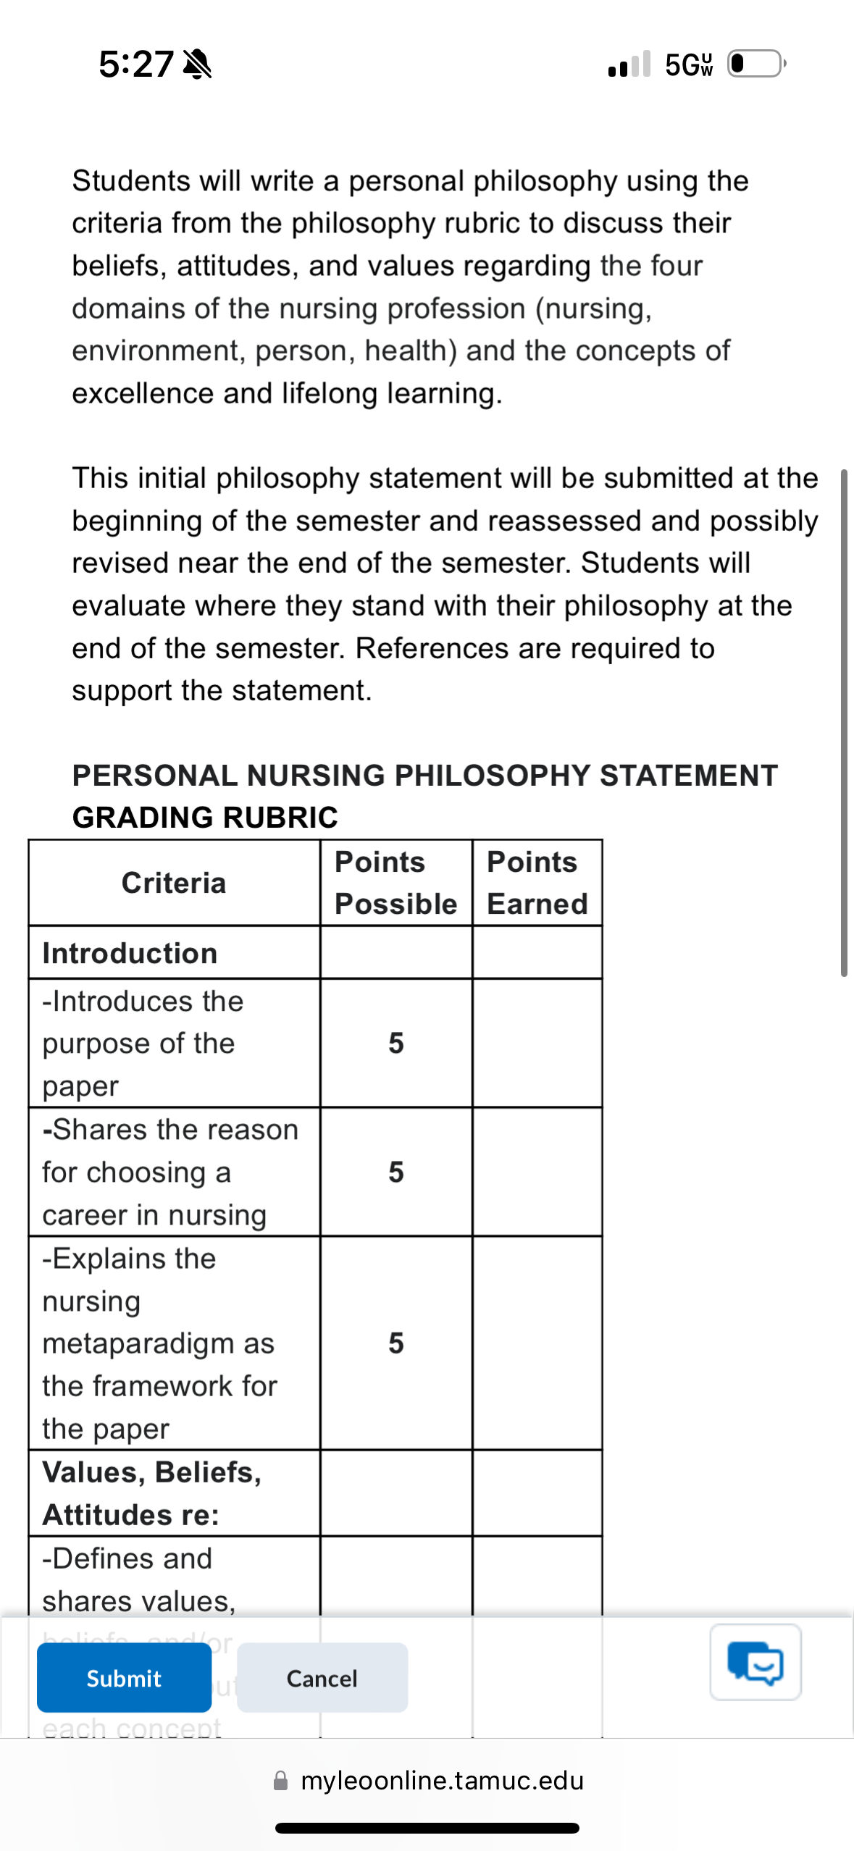Click the Personal Nursing Philosophy Statement rubric heading
The image size is (854, 1851).
[x=424, y=797]
